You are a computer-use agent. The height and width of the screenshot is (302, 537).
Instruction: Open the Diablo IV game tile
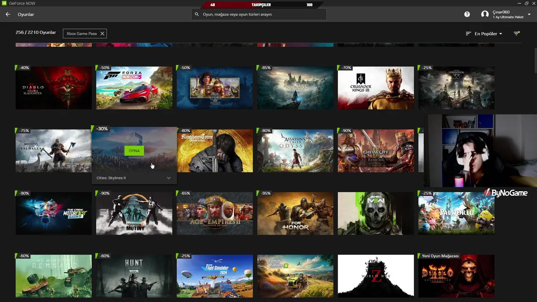click(54, 88)
